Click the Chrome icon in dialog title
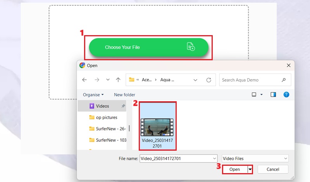Viewport: 310px width, 182px height. click(82, 65)
